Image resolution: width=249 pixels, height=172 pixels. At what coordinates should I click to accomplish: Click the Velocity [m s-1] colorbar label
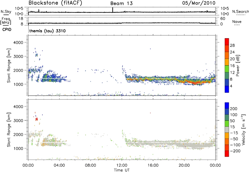[243, 129]
